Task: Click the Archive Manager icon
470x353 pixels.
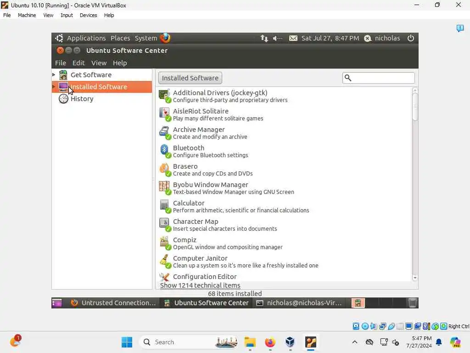Action: 165,133
